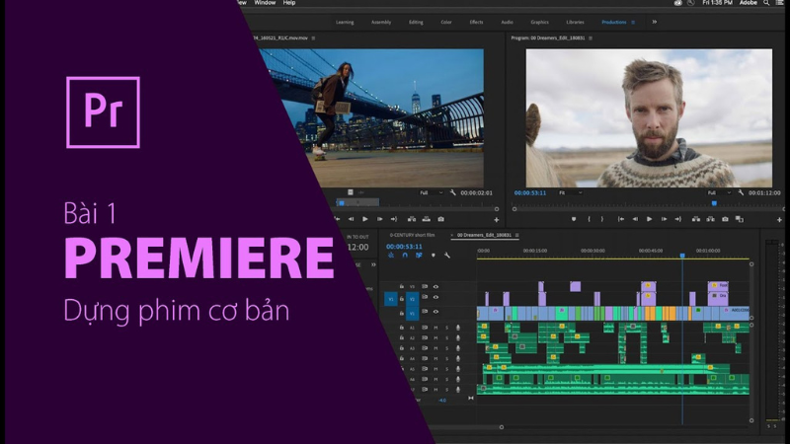Mute audio track A1
This screenshot has width=790, height=444.
pos(435,328)
